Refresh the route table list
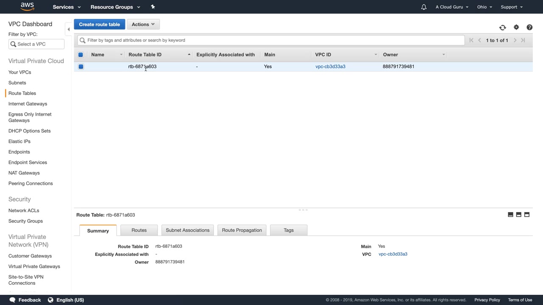 coord(503,28)
